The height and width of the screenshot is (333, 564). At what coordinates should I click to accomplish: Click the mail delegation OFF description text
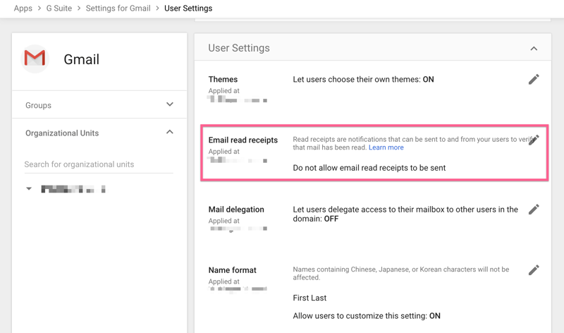coord(405,214)
